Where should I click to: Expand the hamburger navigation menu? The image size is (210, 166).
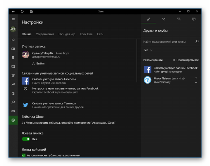point(13,19)
